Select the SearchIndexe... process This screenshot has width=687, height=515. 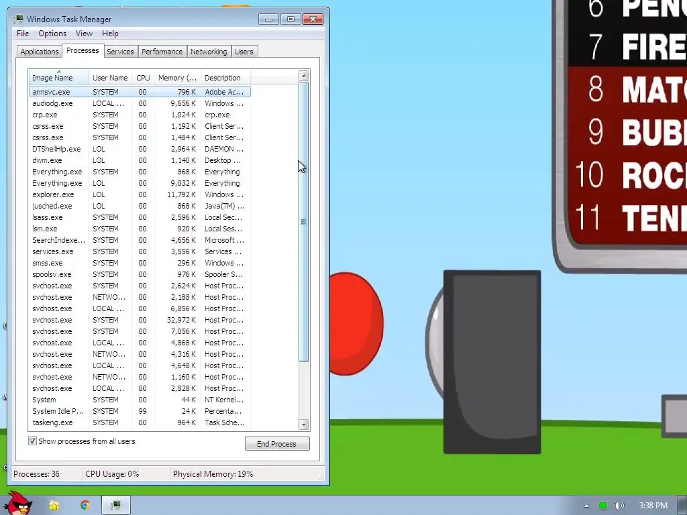click(x=140, y=240)
